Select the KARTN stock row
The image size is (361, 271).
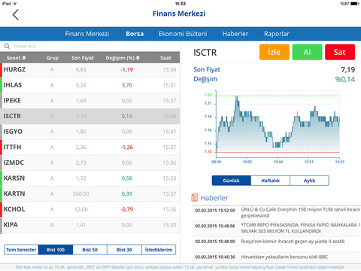point(90,193)
